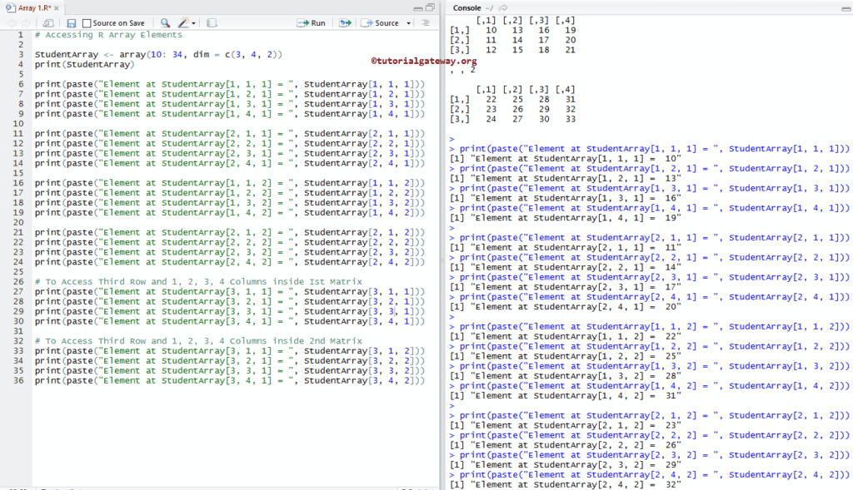
Task: Minimize the source editor pane
Action: (x=418, y=8)
